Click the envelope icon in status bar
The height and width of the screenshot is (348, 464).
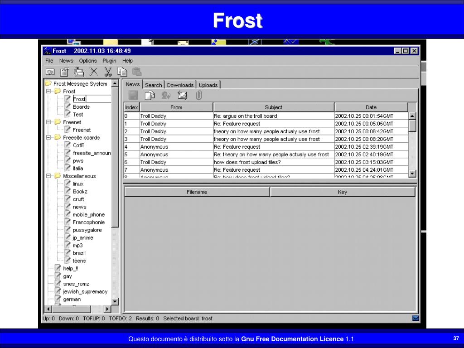(x=416, y=318)
